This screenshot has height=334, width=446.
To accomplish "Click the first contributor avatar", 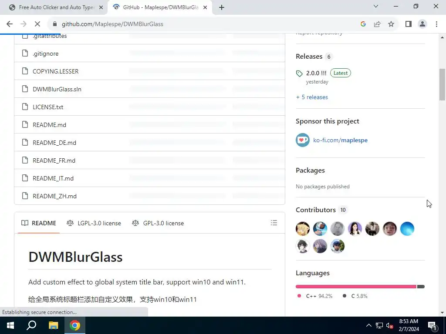I will tap(303, 229).
